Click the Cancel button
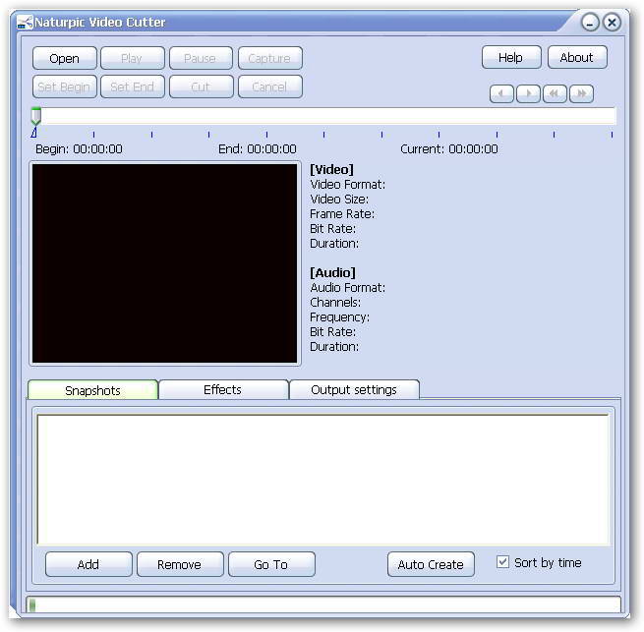Image resolution: width=644 pixels, height=632 pixels. tap(269, 86)
